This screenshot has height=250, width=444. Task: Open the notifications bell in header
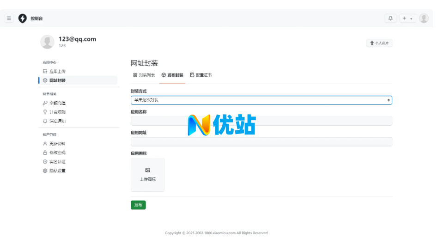point(390,18)
